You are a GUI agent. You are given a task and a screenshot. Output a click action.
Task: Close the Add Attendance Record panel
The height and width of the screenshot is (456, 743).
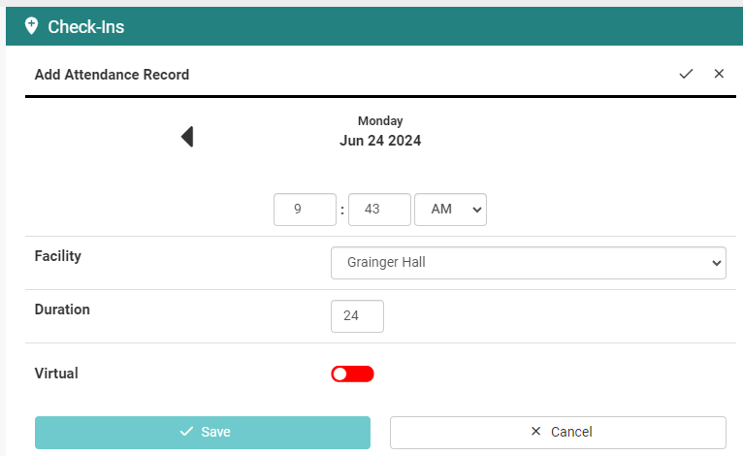pos(719,74)
